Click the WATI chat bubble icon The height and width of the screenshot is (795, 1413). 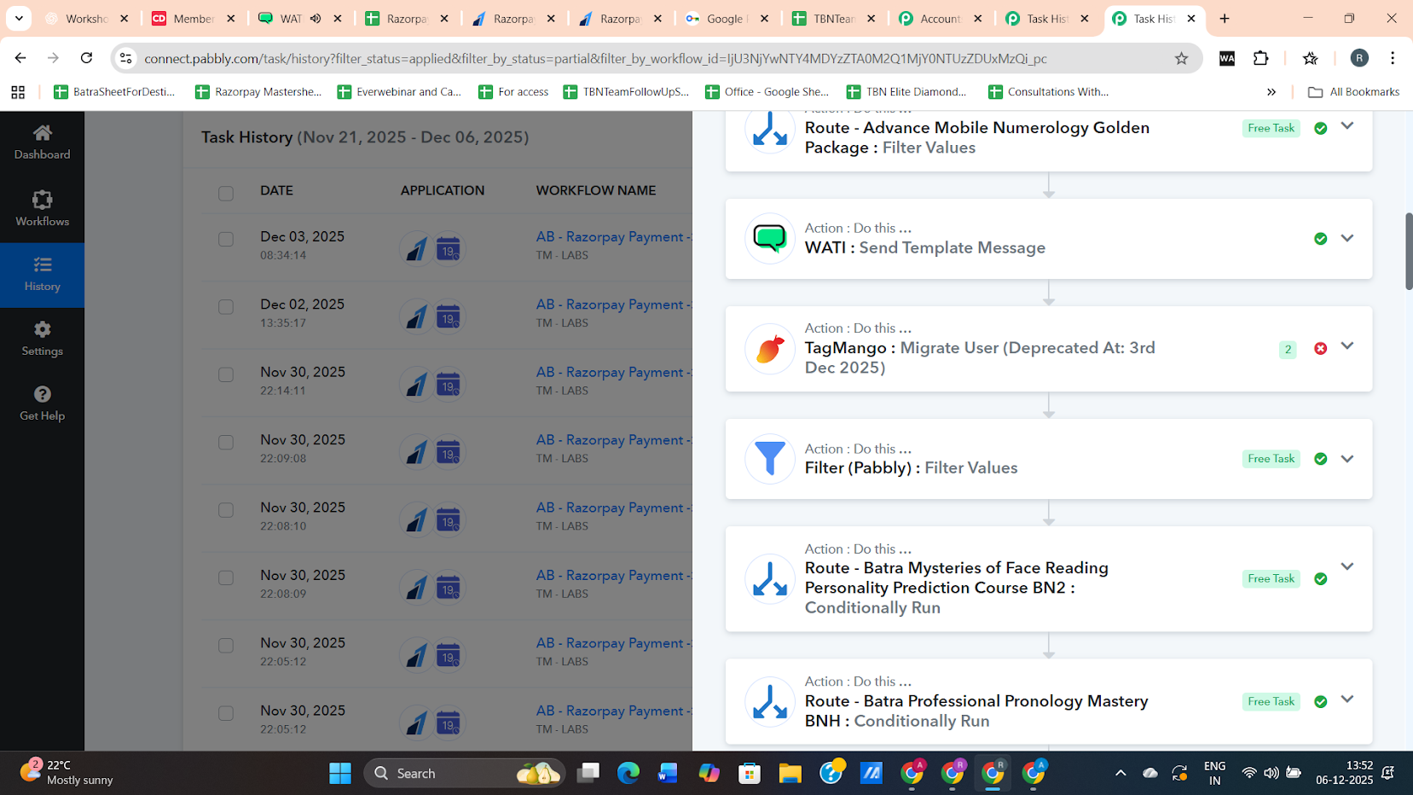(769, 238)
